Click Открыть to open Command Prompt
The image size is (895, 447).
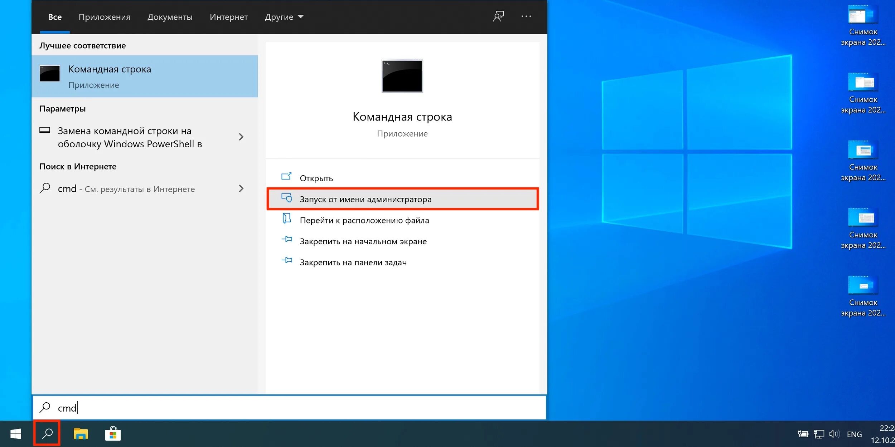pos(316,178)
